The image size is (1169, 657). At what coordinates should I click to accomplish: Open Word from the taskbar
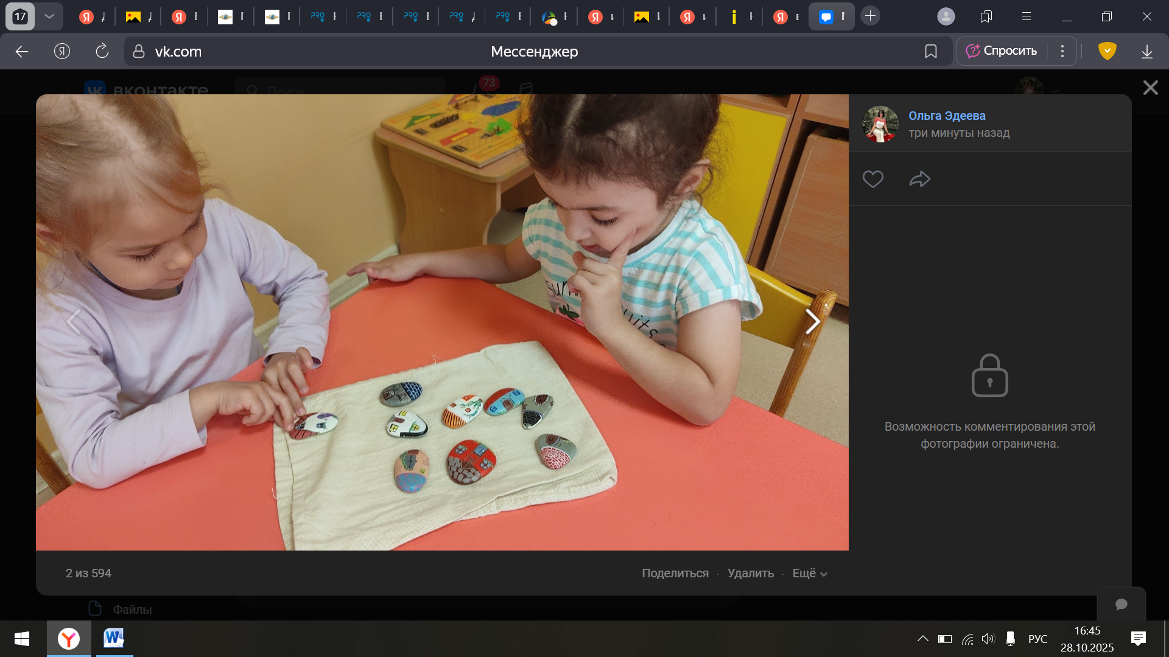(x=114, y=639)
